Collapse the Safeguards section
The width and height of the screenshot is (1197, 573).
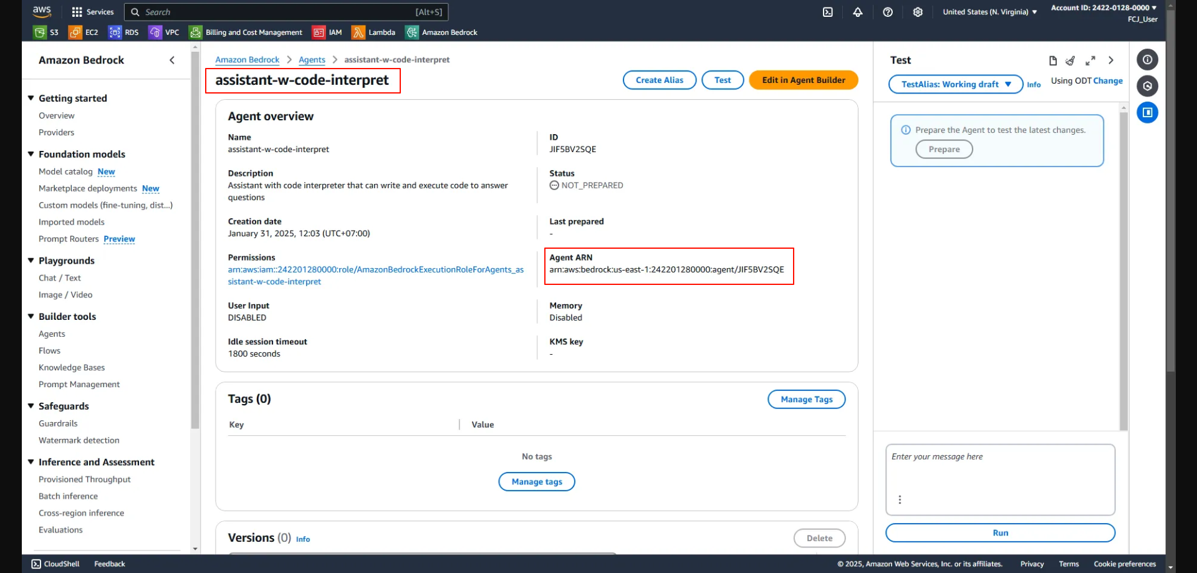tap(31, 406)
